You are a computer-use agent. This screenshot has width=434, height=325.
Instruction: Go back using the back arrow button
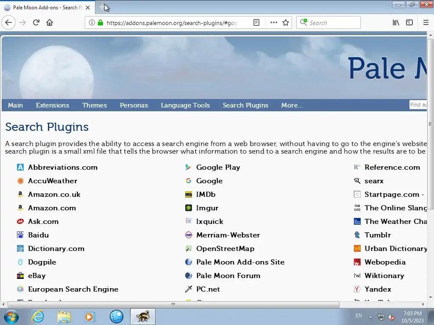pos(8,23)
